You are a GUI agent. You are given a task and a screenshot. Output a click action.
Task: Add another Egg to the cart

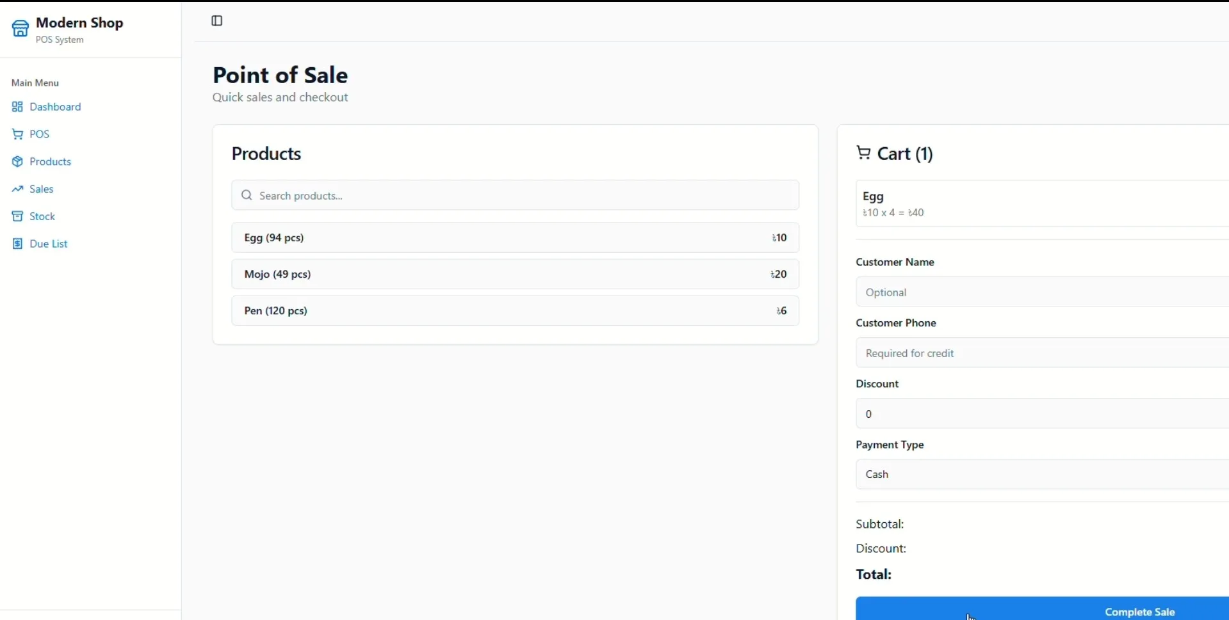tap(515, 237)
